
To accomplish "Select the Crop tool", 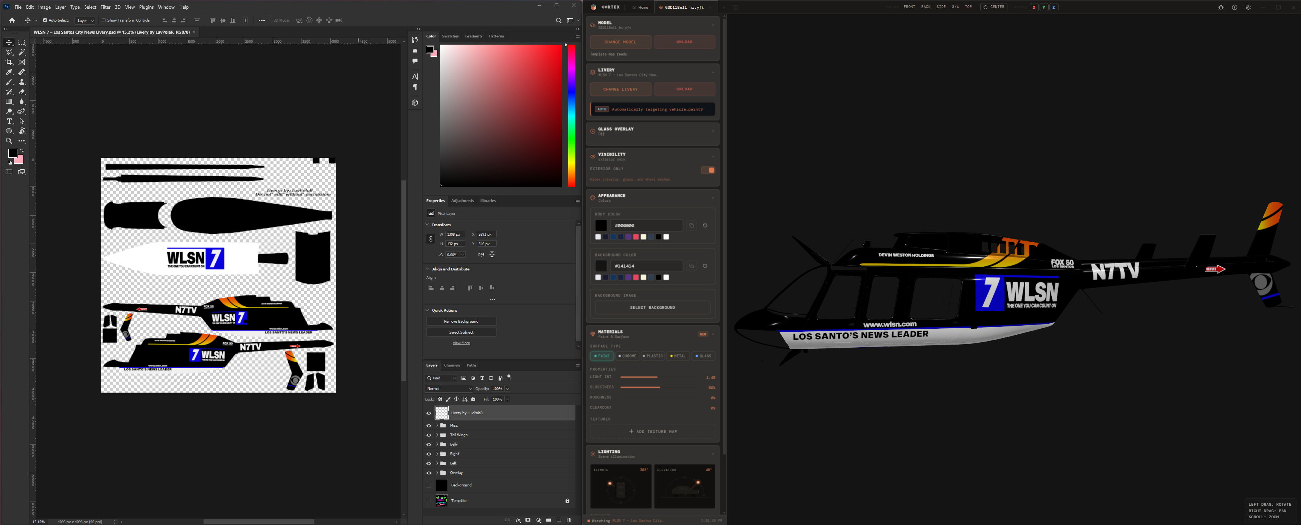I will click(9, 62).
